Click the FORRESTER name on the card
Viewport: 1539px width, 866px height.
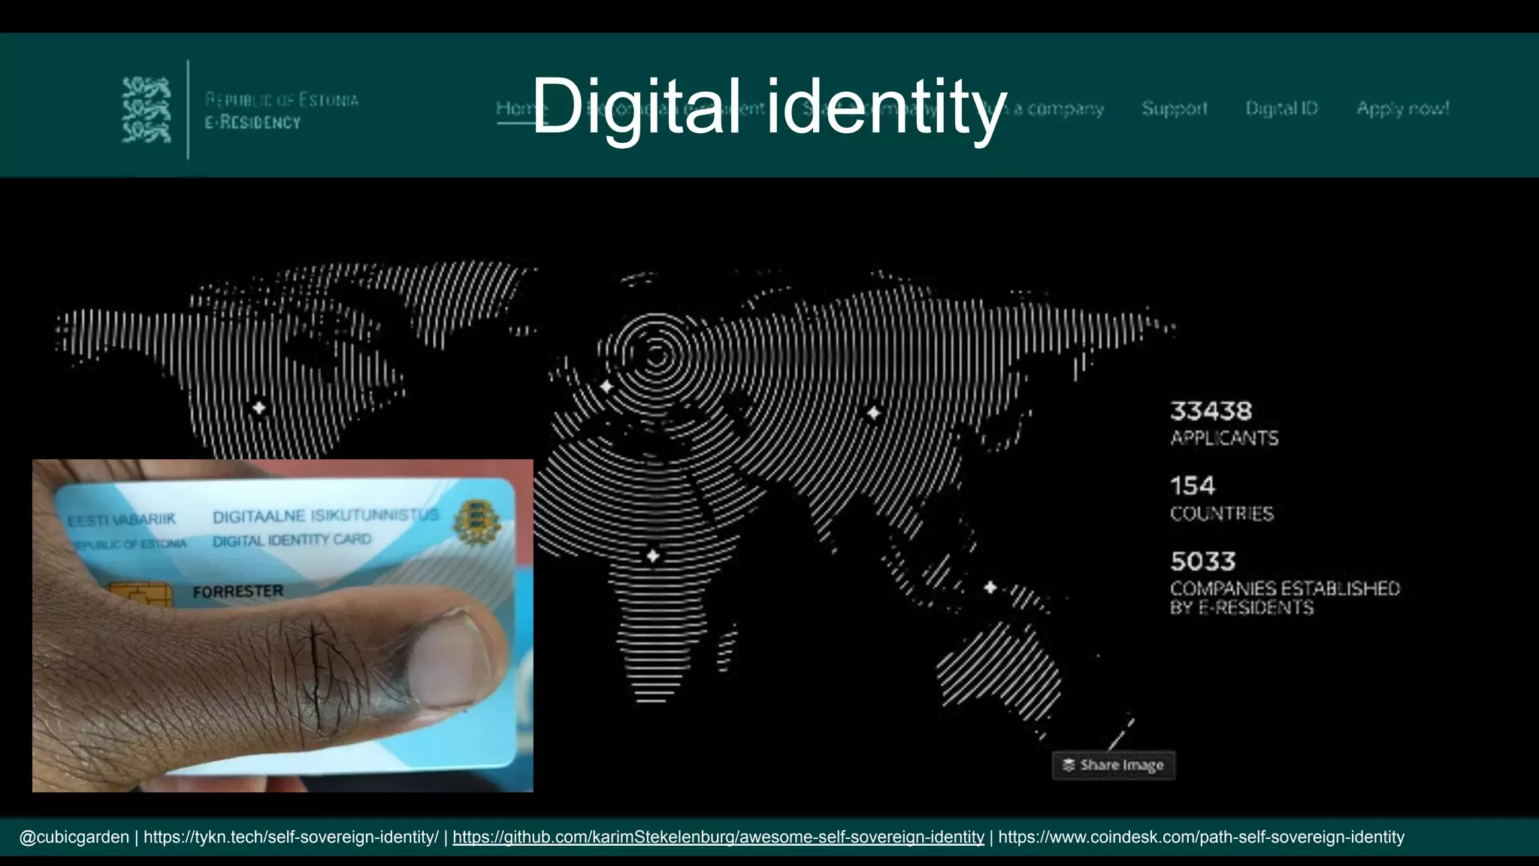pos(238,592)
